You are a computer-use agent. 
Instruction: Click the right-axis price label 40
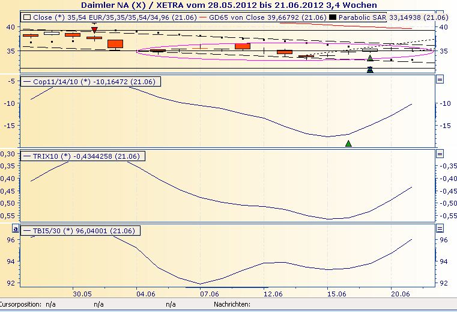[x=443, y=27]
